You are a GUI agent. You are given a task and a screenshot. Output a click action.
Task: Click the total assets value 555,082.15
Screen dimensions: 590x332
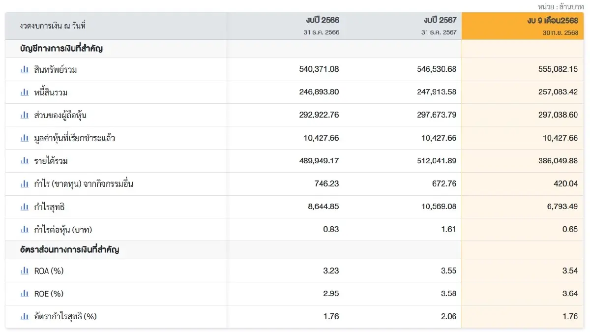coord(558,69)
